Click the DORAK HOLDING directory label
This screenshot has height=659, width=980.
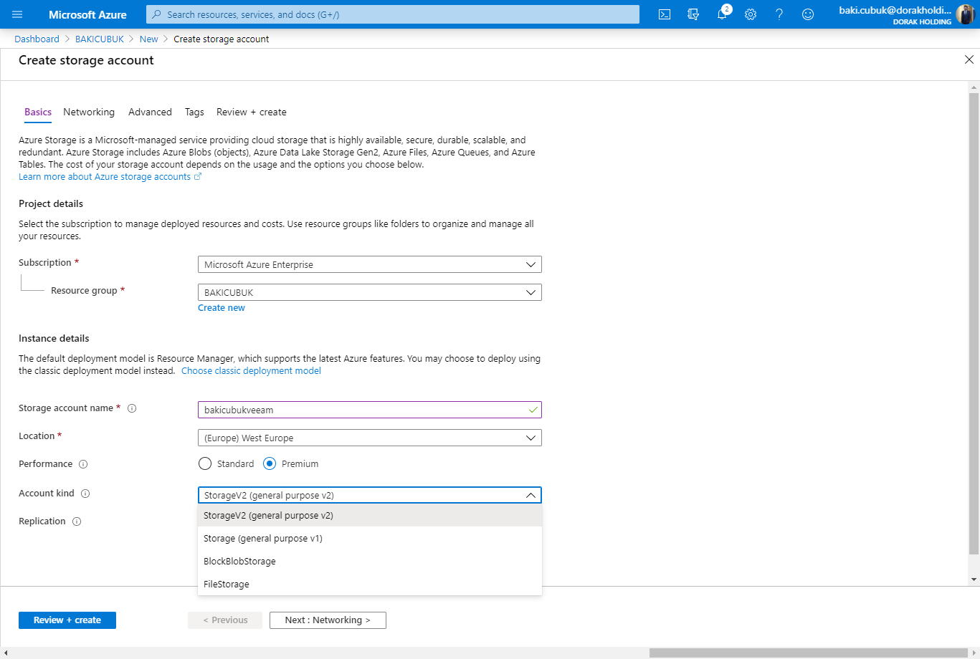coord(922,22)
